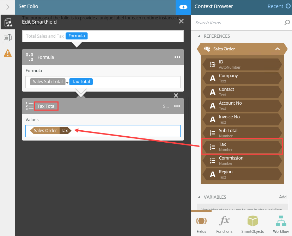Select the Sales Order Tax value token
This screenshot has width=292, height=236.
(x=51, y=131)
